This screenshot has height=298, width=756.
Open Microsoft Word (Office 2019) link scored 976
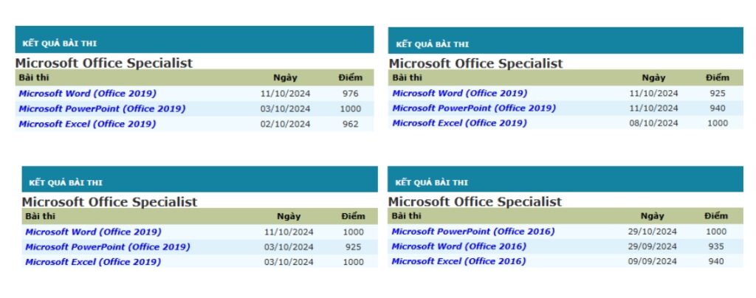point(88,94)
